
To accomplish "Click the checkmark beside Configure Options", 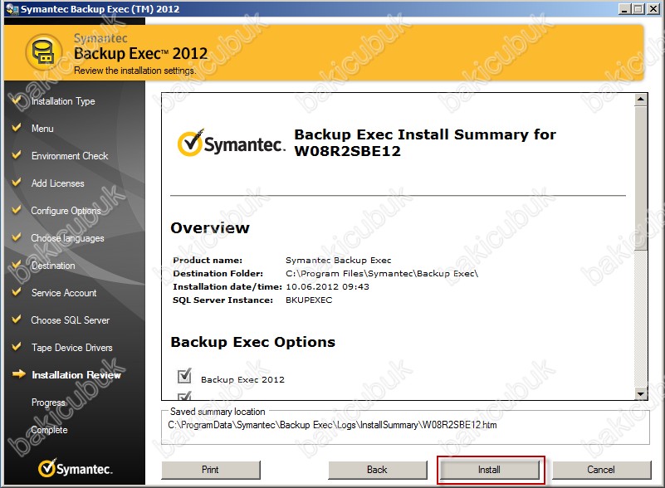I will pyautogui.click(x=17, y=210).
